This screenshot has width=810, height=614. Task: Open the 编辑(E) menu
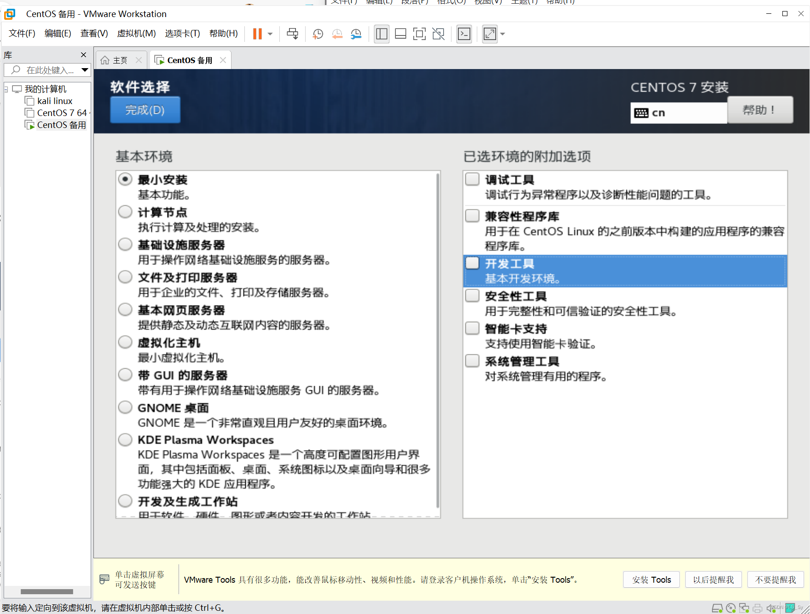[58, 33]
